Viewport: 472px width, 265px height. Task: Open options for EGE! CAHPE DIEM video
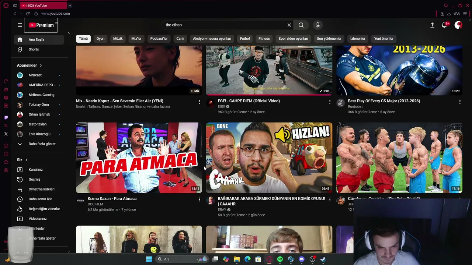[x=330, y=102]
